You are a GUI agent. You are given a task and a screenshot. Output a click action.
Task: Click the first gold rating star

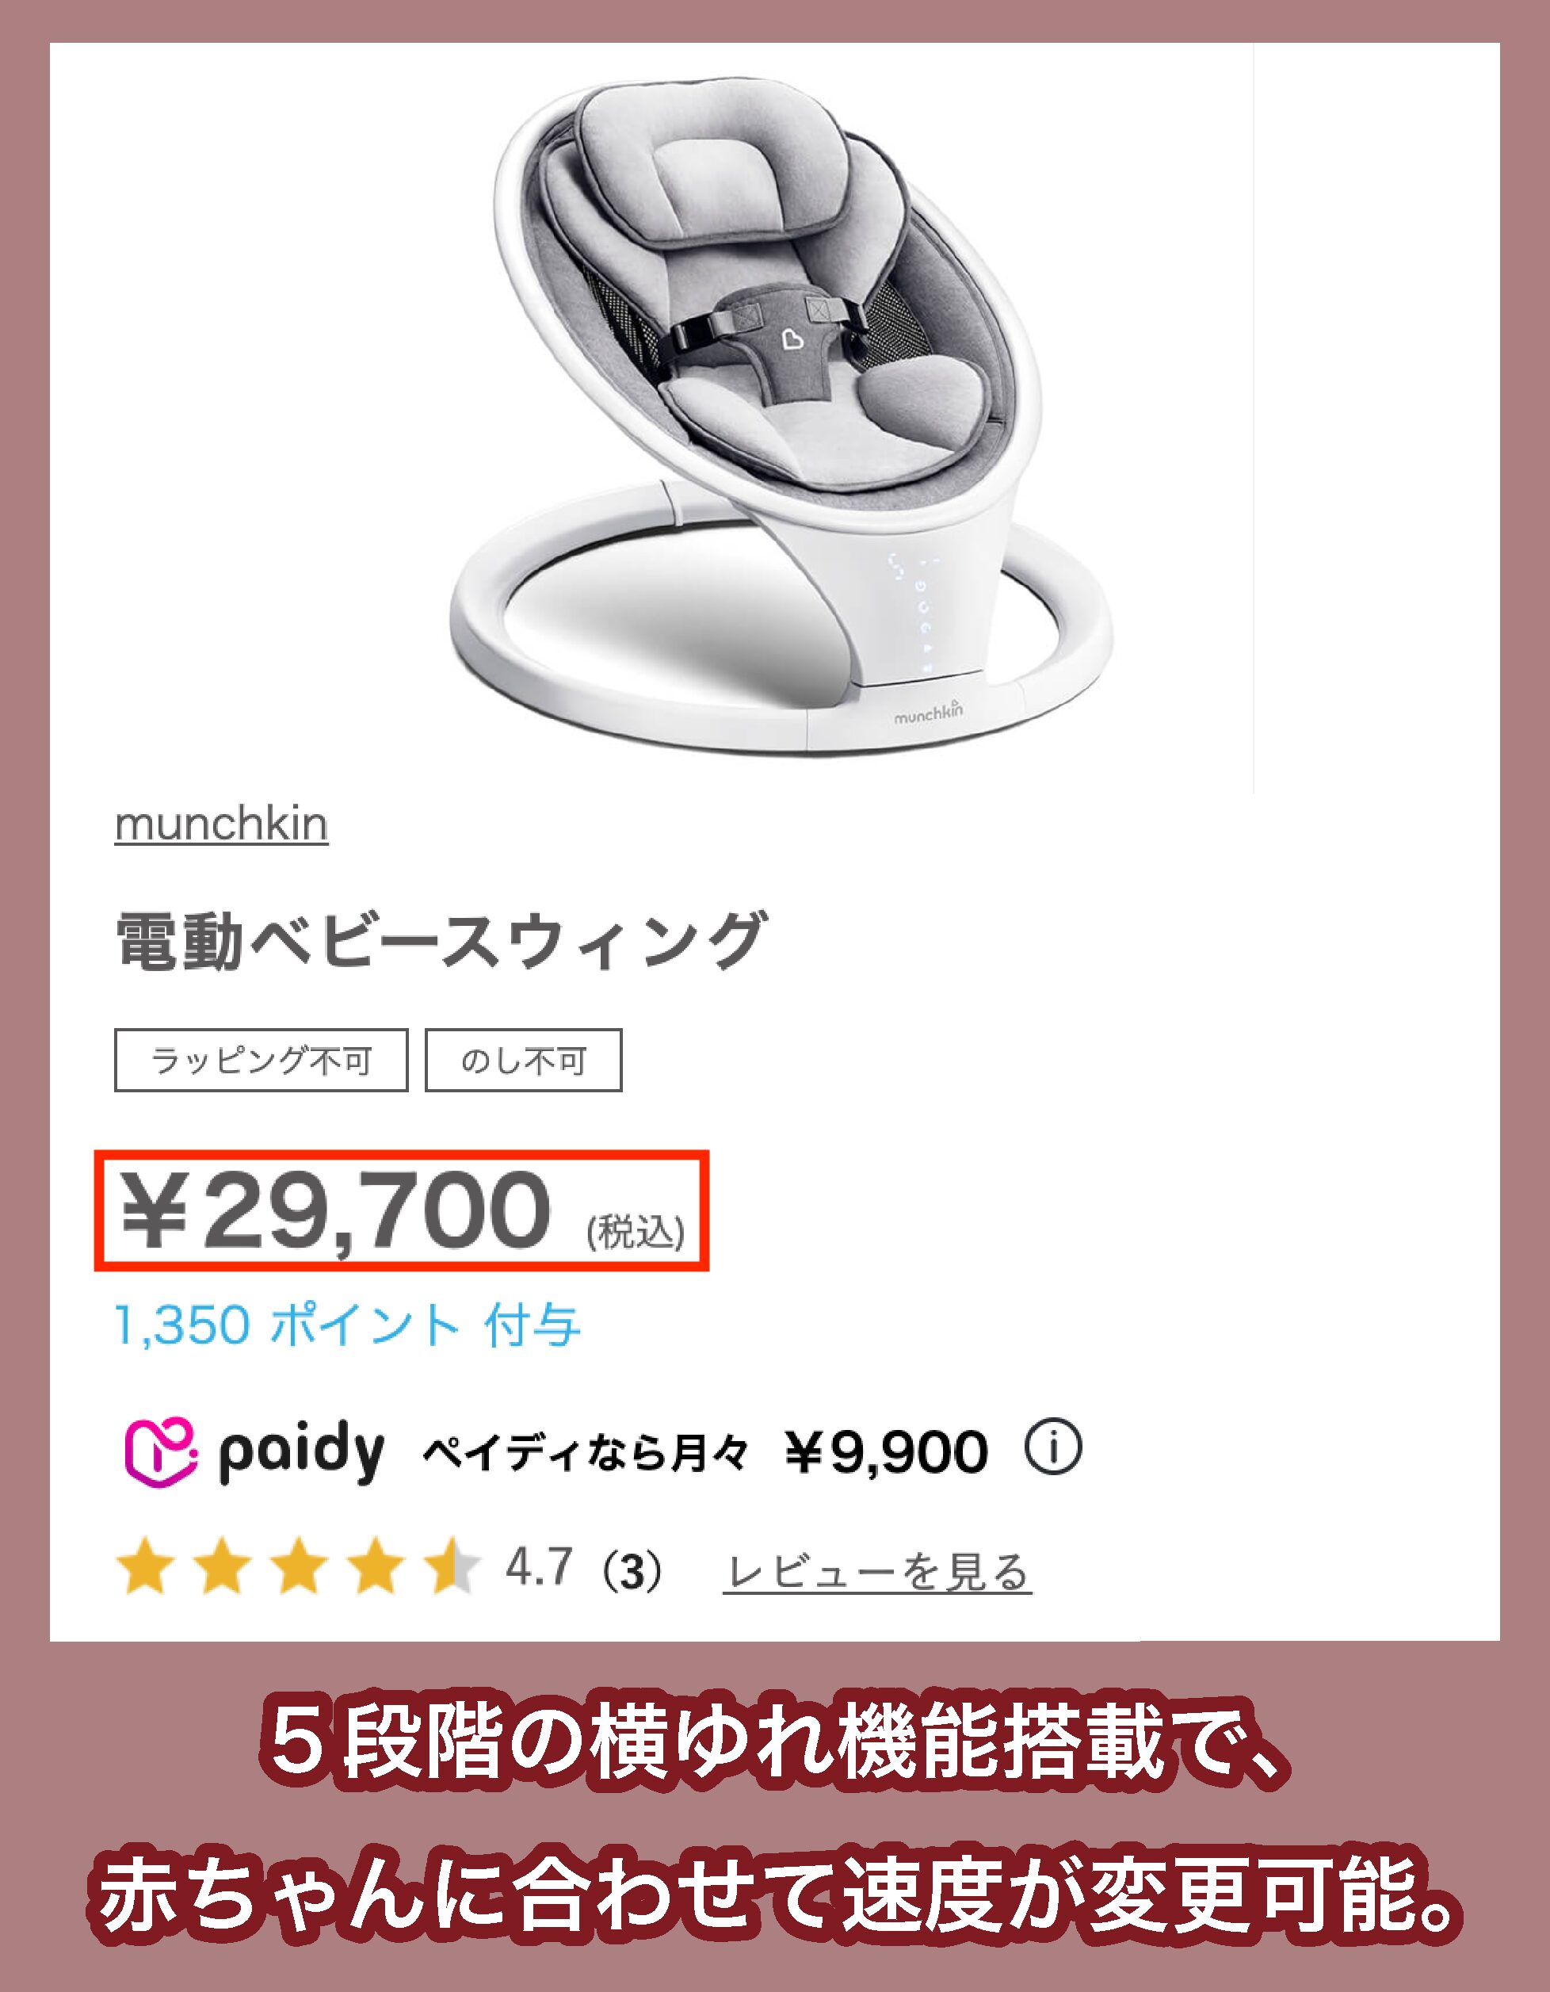(146, 1570)
